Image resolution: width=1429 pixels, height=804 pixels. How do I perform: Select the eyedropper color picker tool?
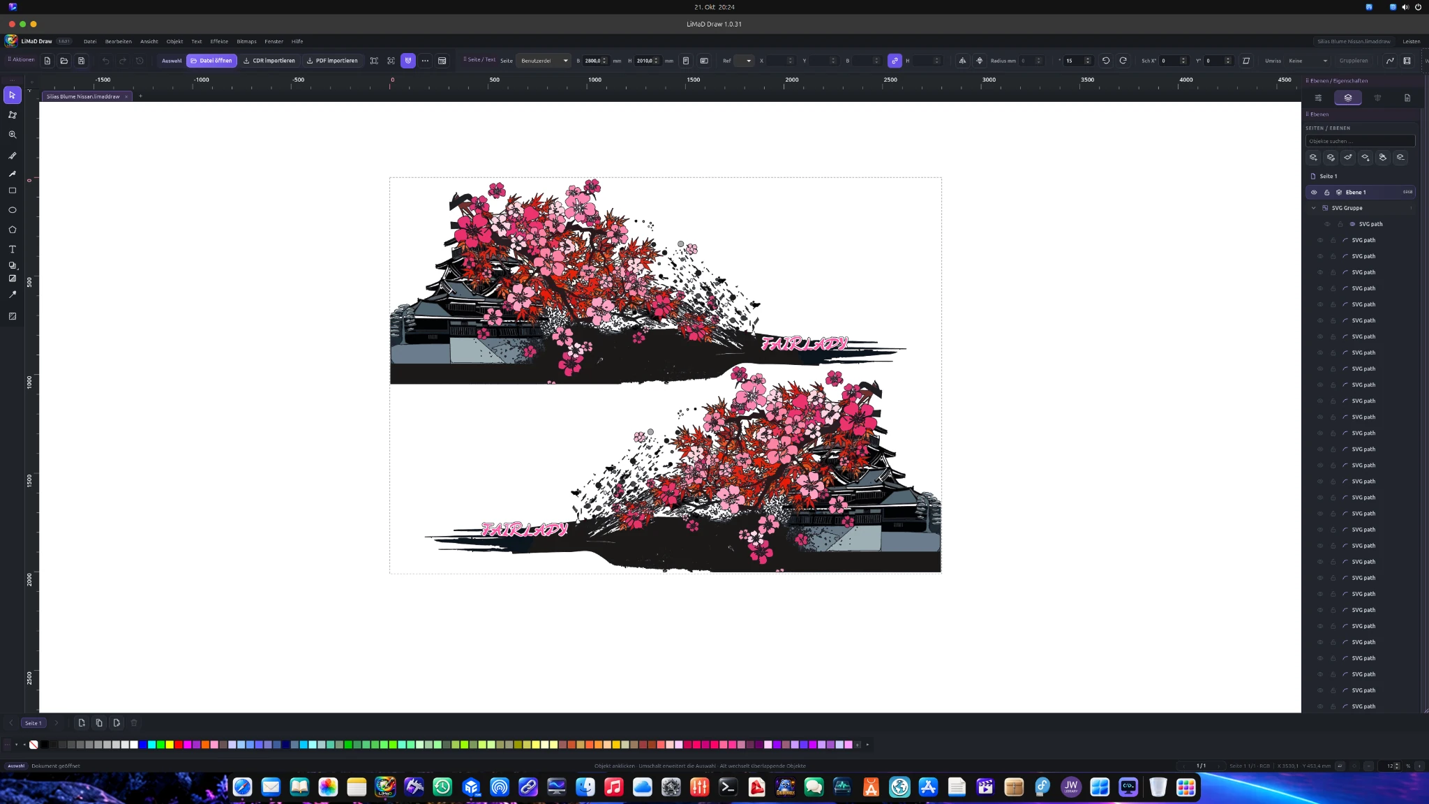pos(12,295)
